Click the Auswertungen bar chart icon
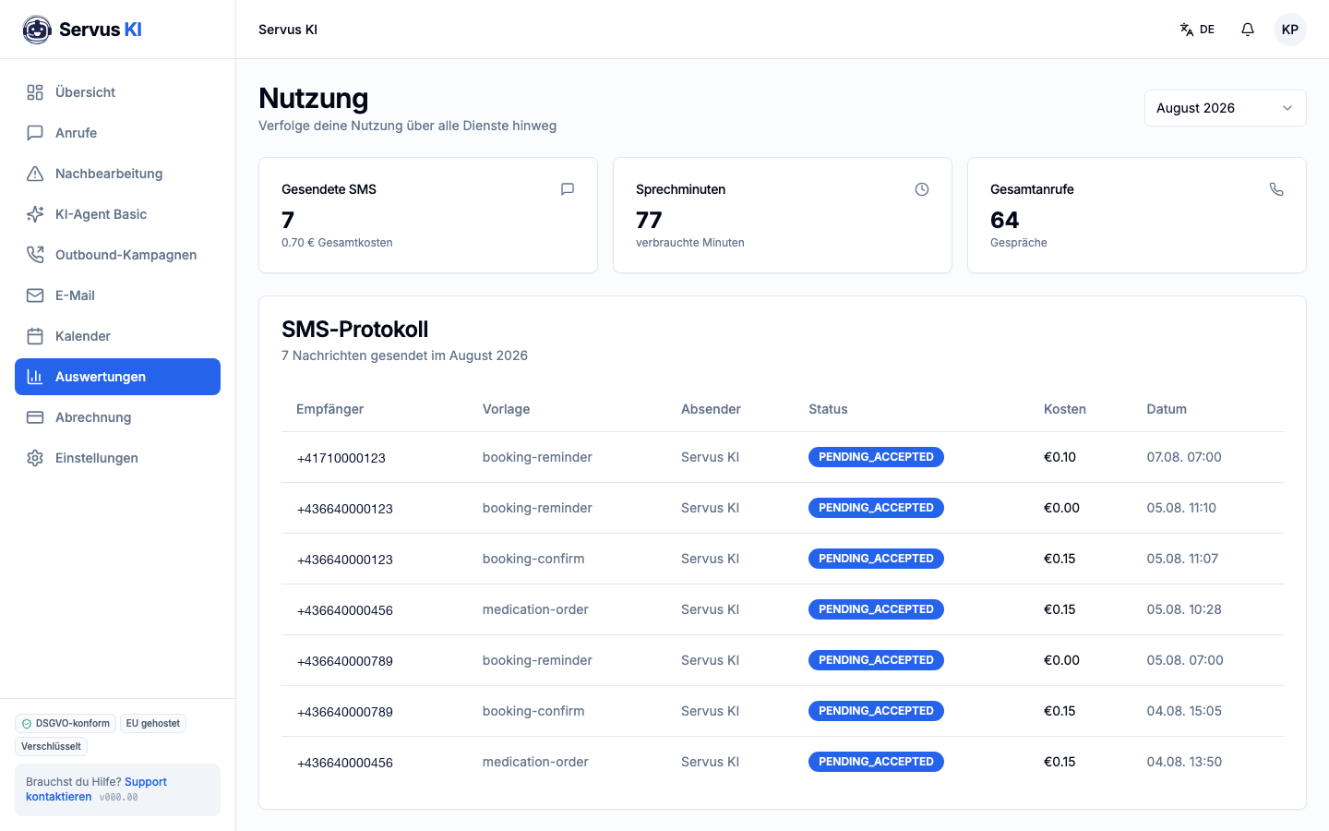This screenshot has height=831, width=1329. point(35,377)
